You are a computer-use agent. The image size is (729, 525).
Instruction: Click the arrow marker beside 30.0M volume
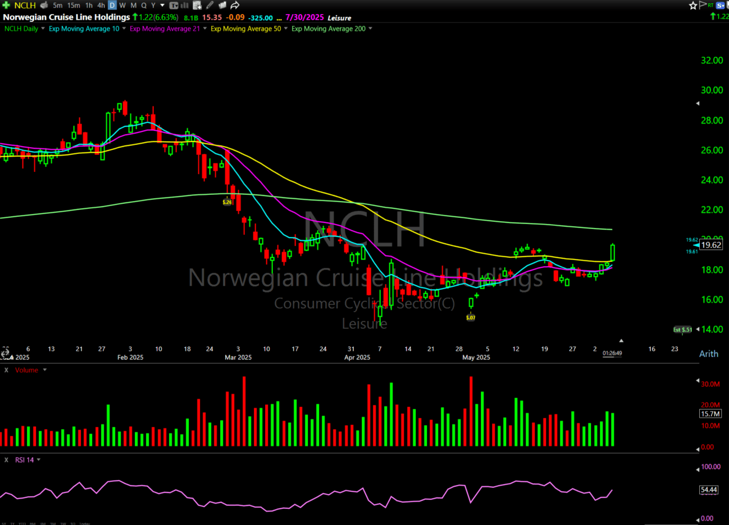click(x=698, y=381)
